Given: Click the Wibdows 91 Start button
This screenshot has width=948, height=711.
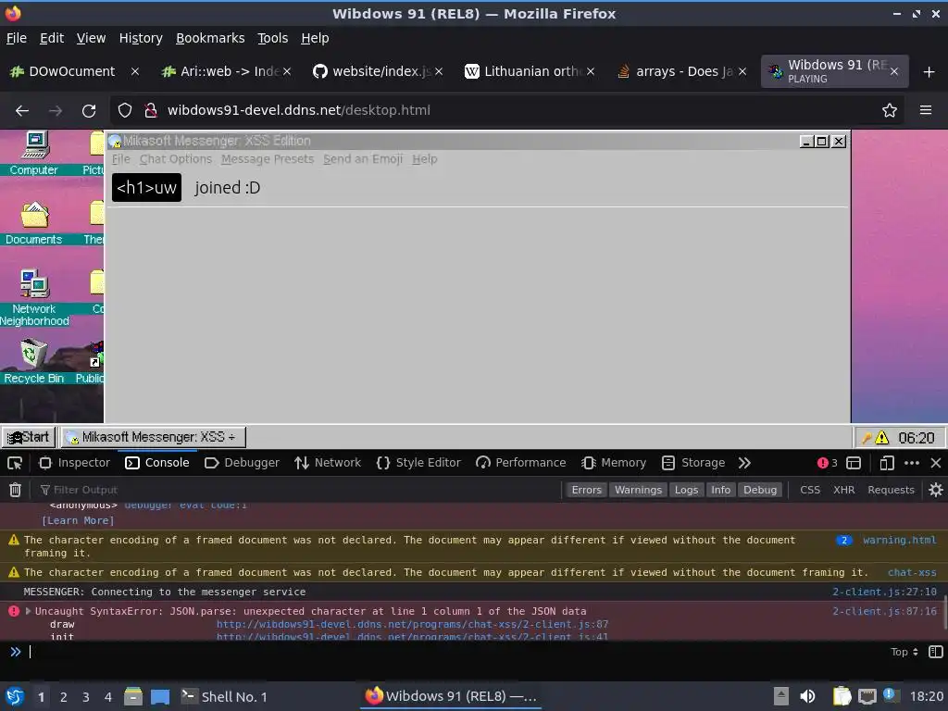Looking at the screenshot, I should pos(29,437).
